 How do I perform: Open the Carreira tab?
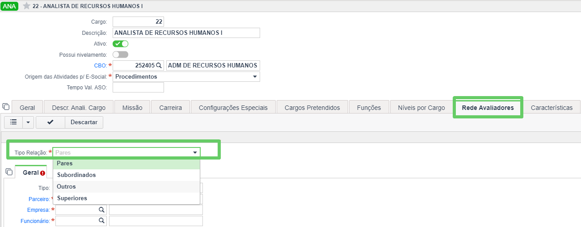coord(170,107)
